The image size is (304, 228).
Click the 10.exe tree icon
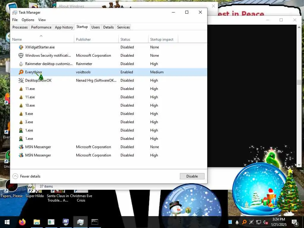coord(21,105)
